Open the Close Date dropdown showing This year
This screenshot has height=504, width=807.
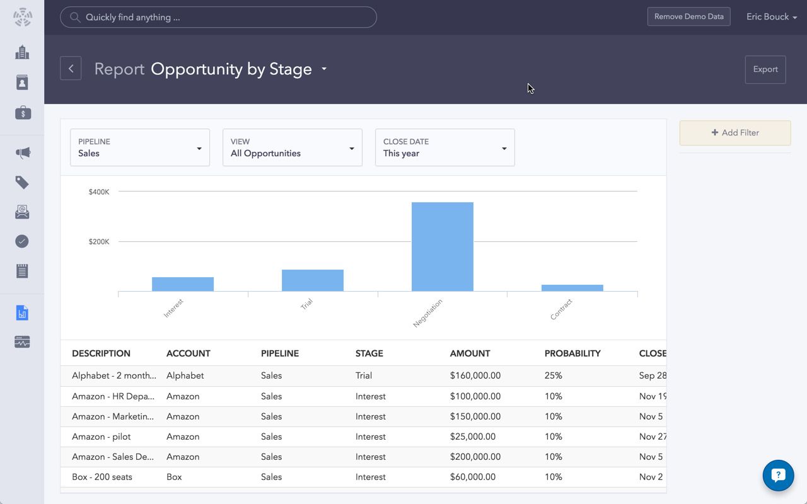click(444, 147)
